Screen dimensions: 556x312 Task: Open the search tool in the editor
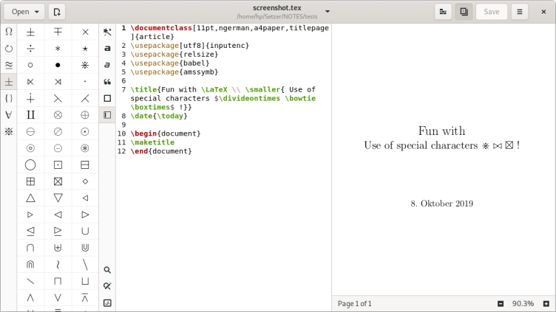[107, 270]
